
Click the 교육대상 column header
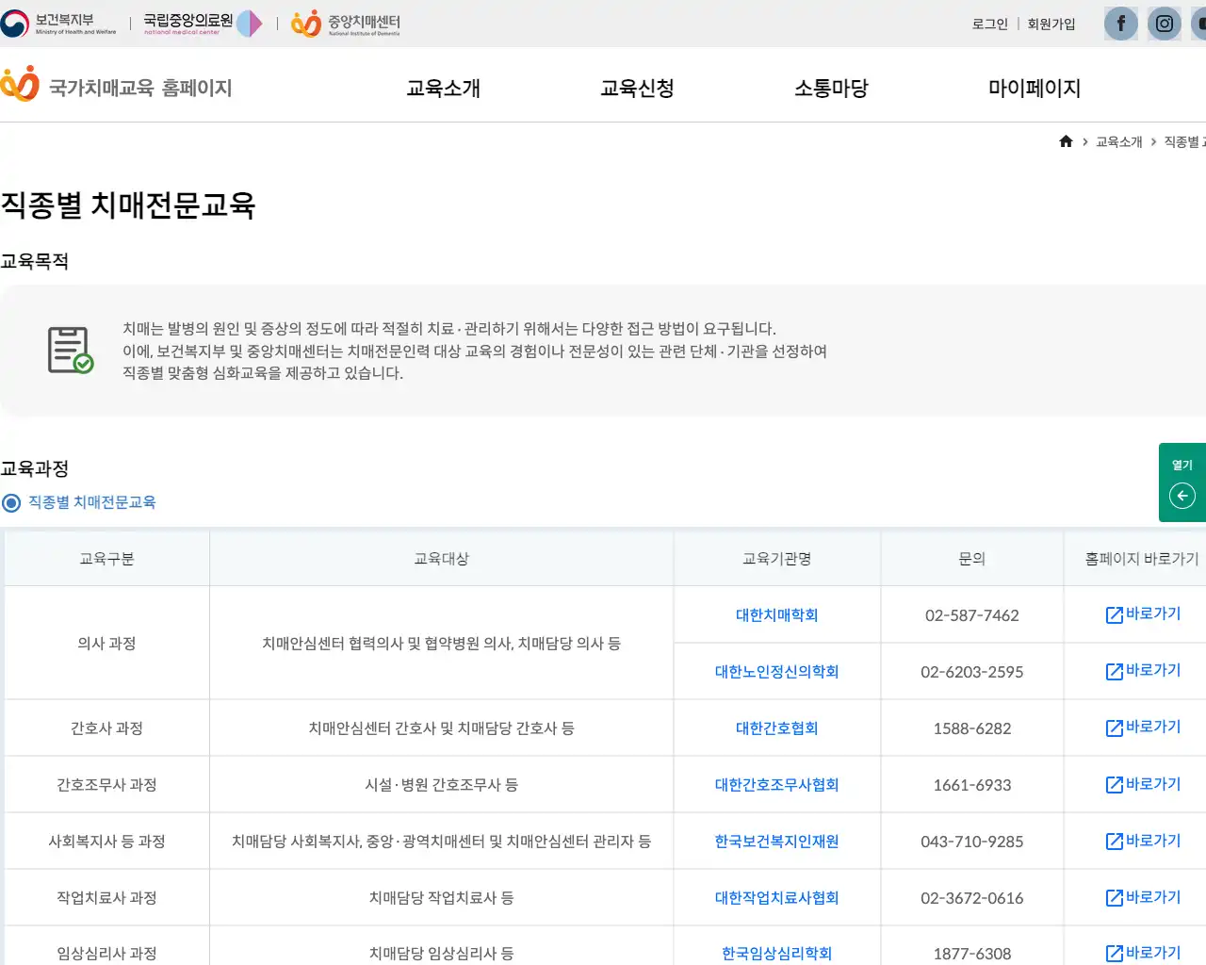pos(441,559)
